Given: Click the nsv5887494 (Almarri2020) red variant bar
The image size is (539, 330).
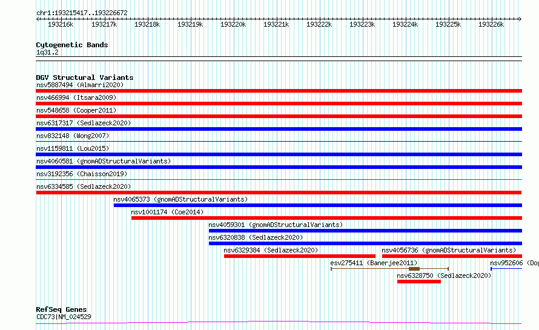Looking at the screenshot, I should pyautogui.click(x=279, y=91).
